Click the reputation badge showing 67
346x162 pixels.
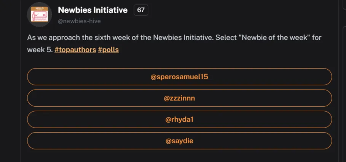(x=141, y=10)
